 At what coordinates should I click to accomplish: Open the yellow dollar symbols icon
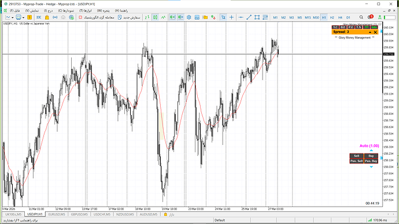tap(29, 17)
